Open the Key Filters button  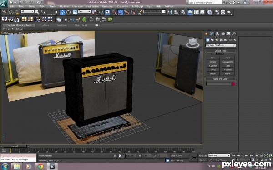click(x=221, y=160)
